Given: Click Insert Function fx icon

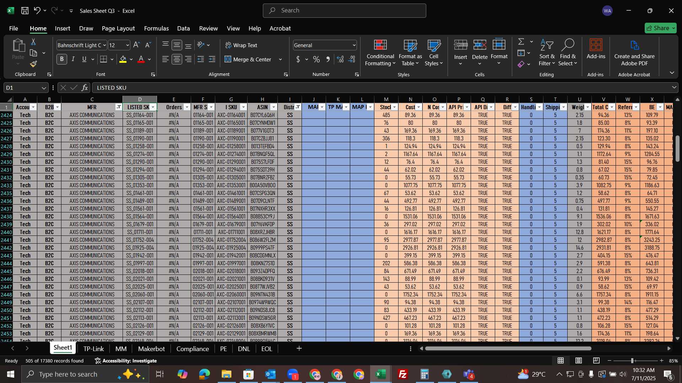Looking at the screenshot, I should (x=85, y=88).
